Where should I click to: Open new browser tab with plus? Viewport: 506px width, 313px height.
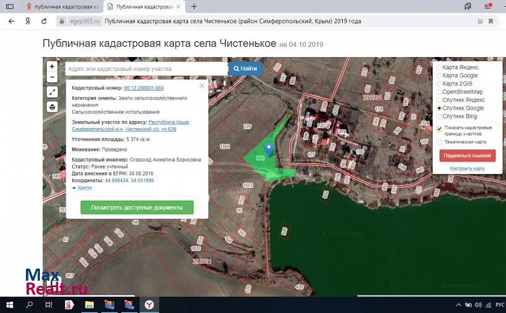194,6
